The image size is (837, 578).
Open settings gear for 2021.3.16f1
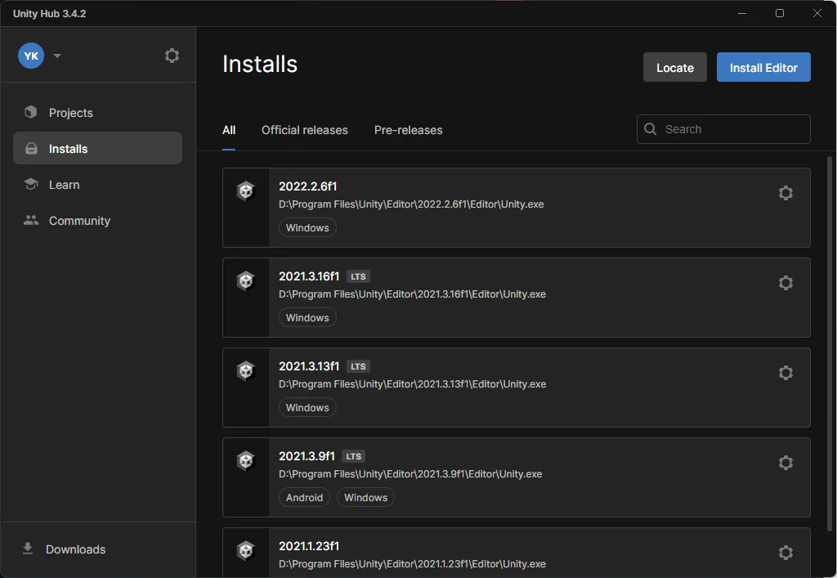786,283
